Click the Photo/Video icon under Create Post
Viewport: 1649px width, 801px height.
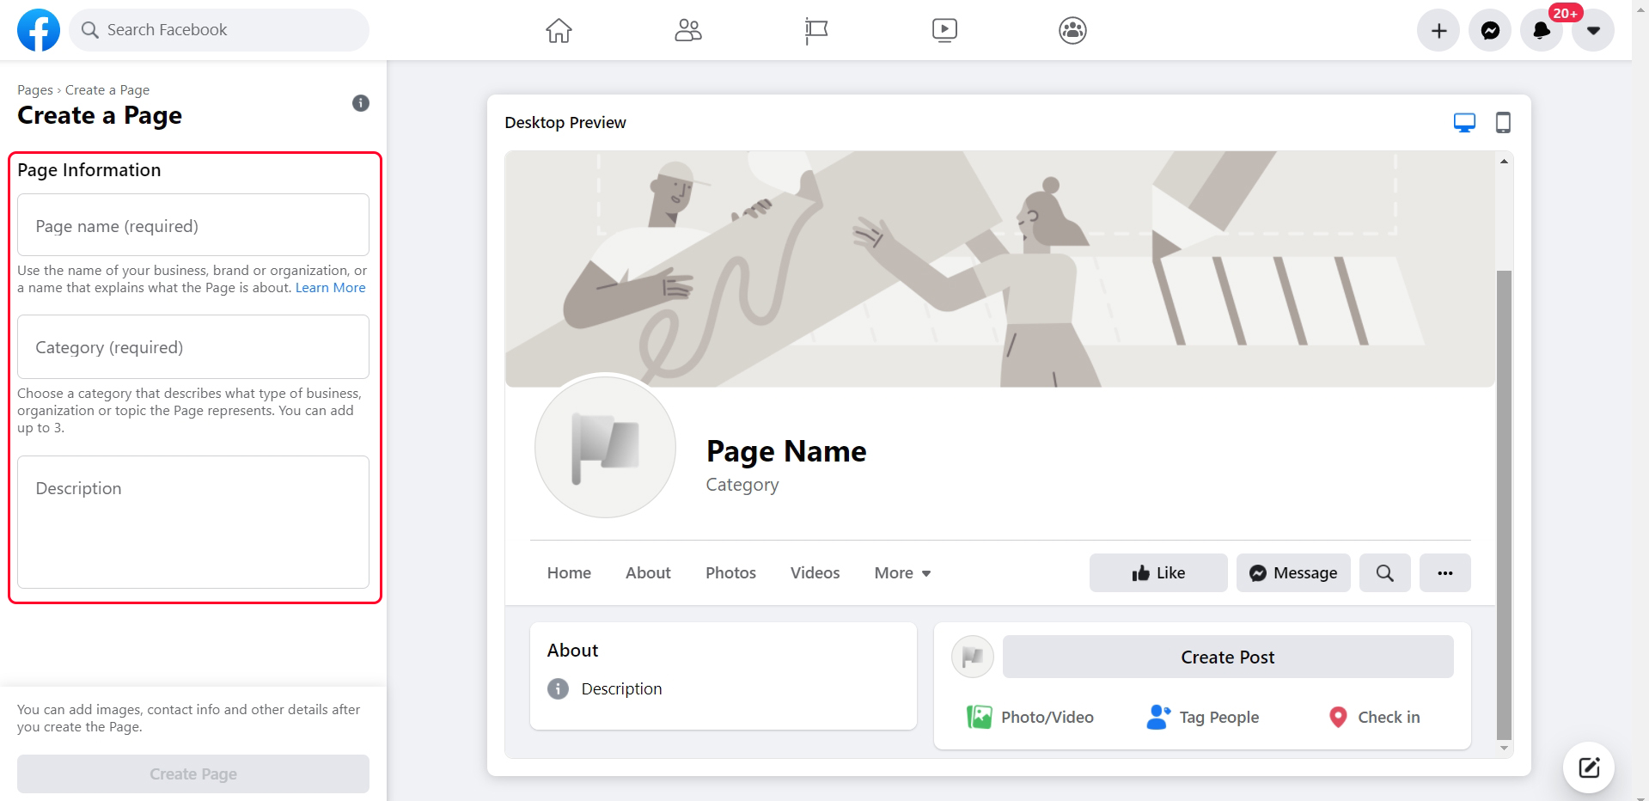pos(979,716)
